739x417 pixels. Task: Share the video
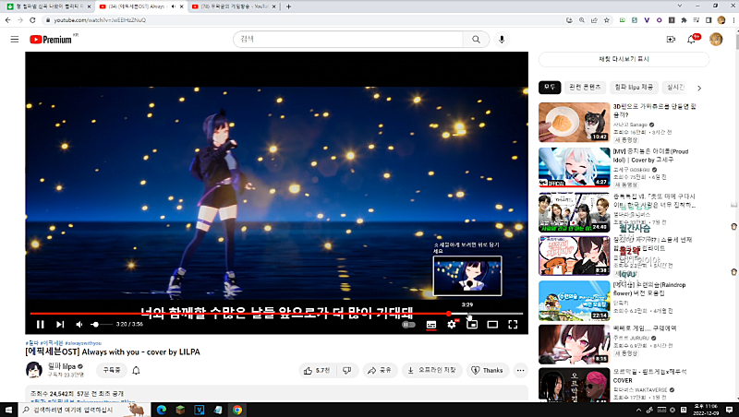tap(380, 370)
